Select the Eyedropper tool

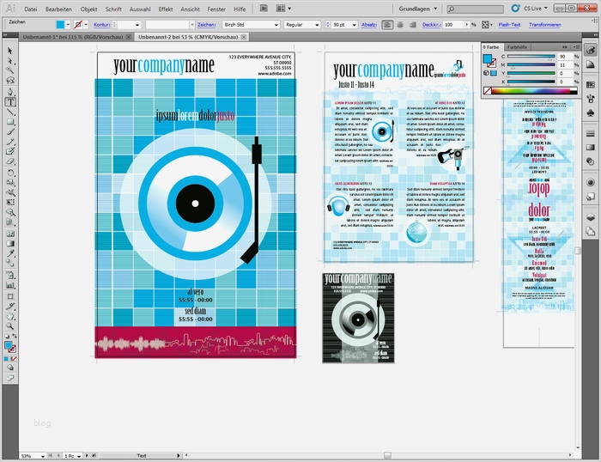coord(10,253)
